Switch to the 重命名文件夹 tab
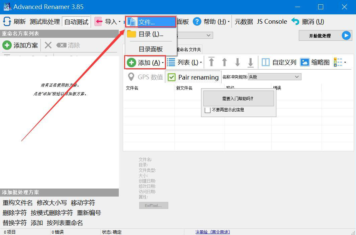This screenshot has width=356, height=235. 189,49
